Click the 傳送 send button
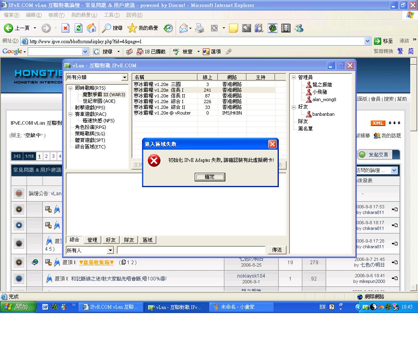 point(277,249)
